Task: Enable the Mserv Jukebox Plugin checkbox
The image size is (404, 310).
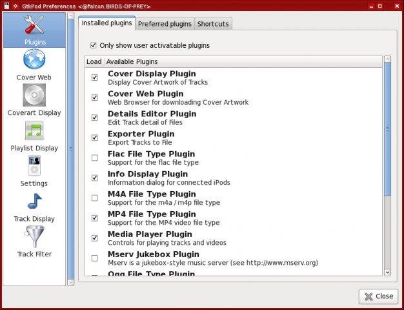Action: pyautogui.click(x=95, y=258)
